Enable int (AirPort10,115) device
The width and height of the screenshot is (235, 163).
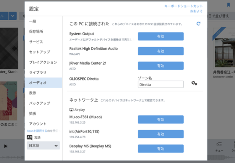(161, 134)
